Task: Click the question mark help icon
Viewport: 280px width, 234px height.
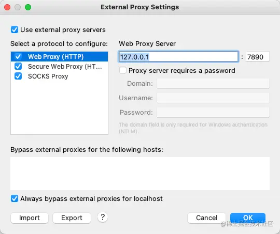Action: pos(103,217)
